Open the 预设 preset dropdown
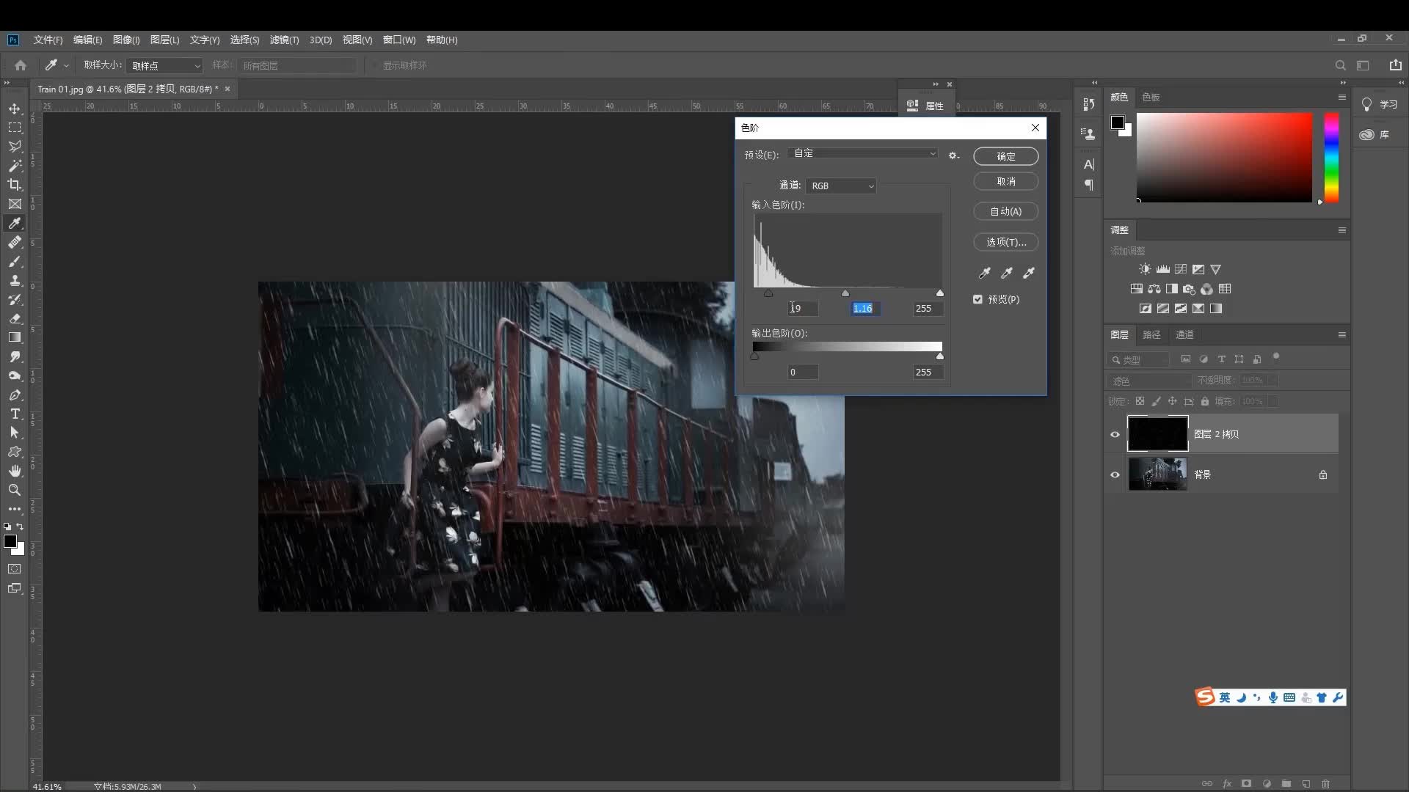Screen dimensions: 1409x792 click(x=864, y=153)
